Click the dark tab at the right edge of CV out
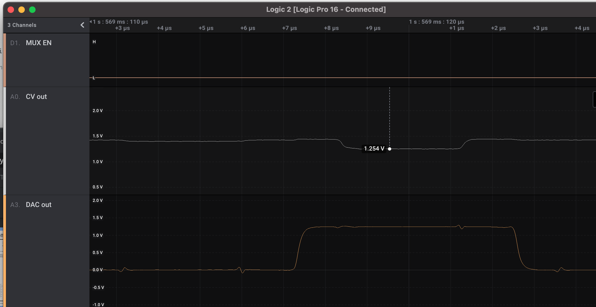The height and width of the screenshot is (307, 596). [x=594, y=99]
